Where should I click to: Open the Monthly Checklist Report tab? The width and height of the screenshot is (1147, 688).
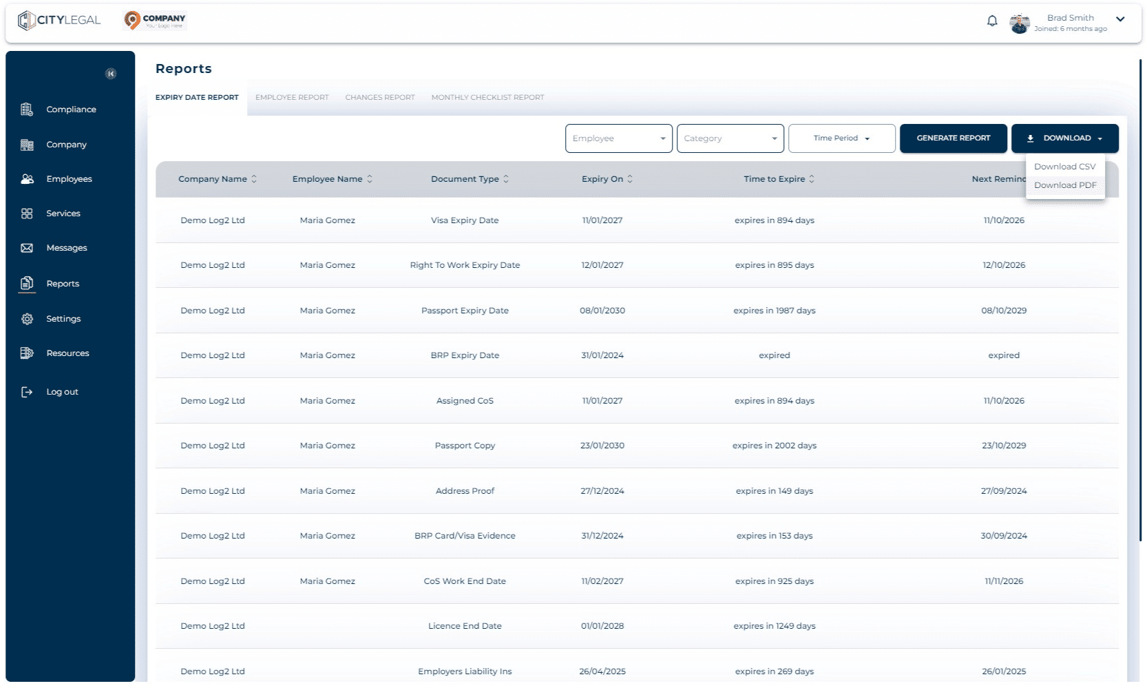(x=487, y=98)
